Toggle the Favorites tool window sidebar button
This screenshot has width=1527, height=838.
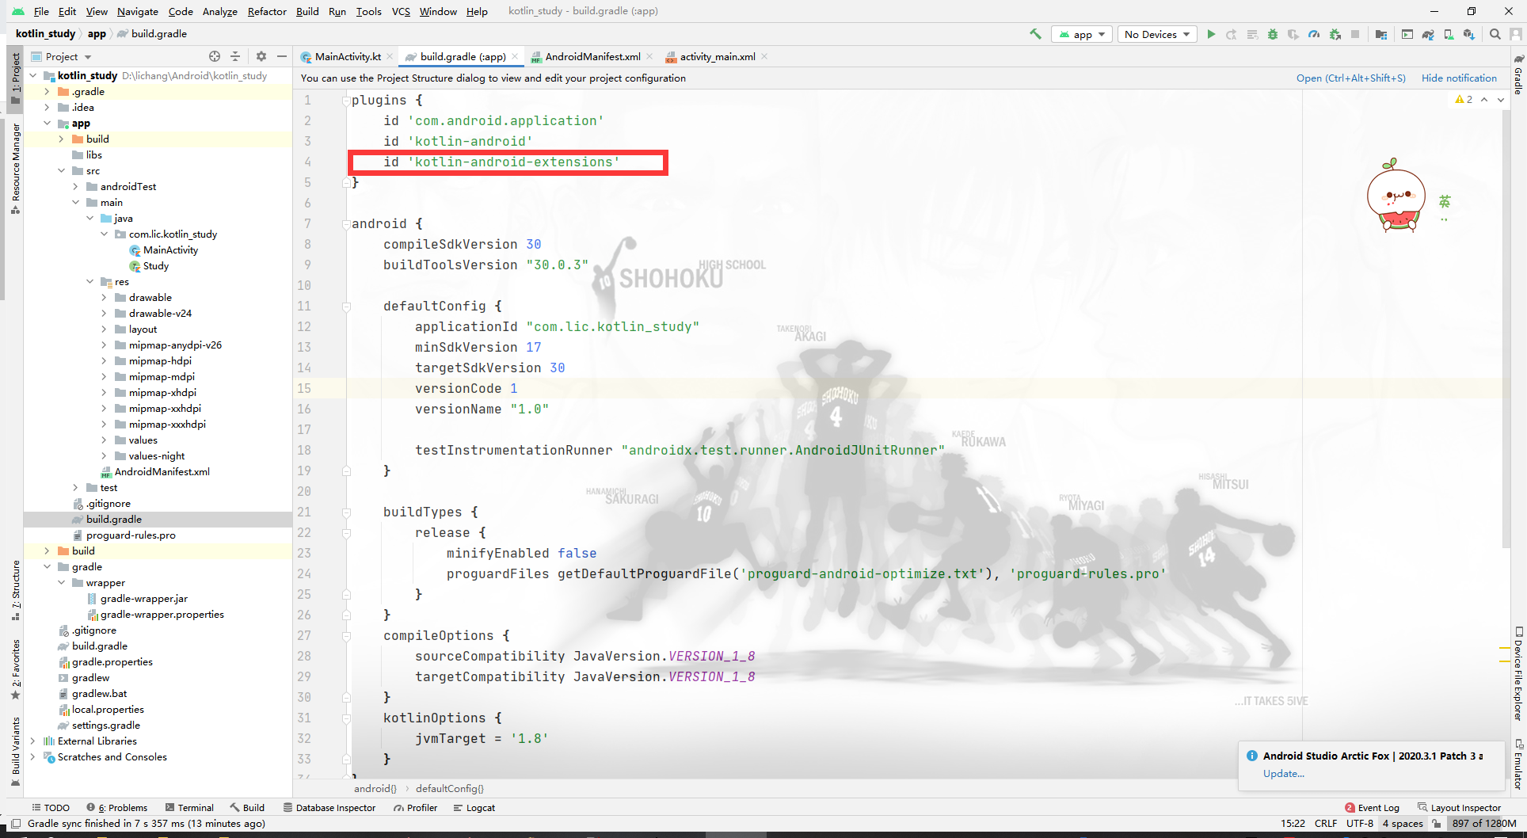pyautogui.click(x=15, y=669)
